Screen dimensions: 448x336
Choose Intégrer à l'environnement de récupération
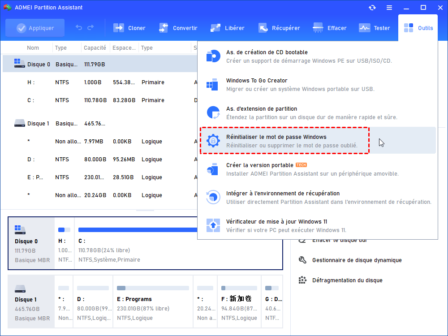click(x=318, y=198)
